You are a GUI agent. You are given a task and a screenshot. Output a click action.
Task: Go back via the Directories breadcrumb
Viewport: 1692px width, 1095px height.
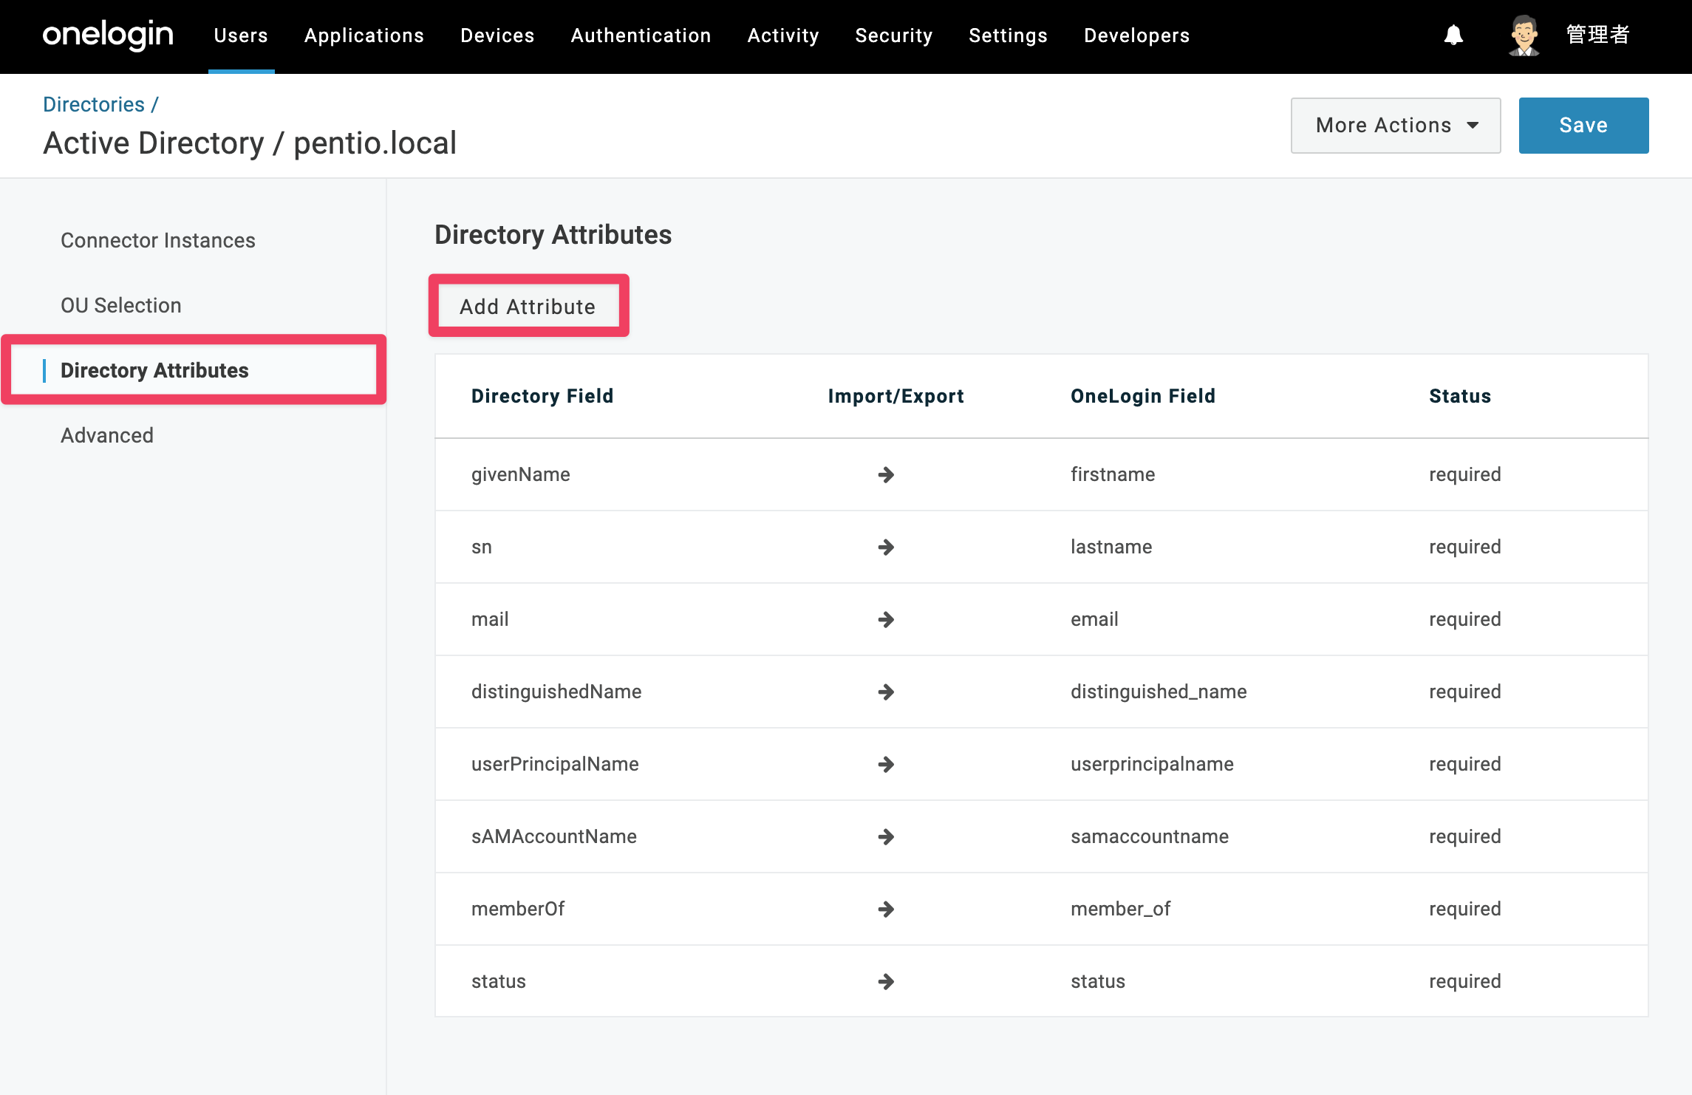[x=94, y=104]
